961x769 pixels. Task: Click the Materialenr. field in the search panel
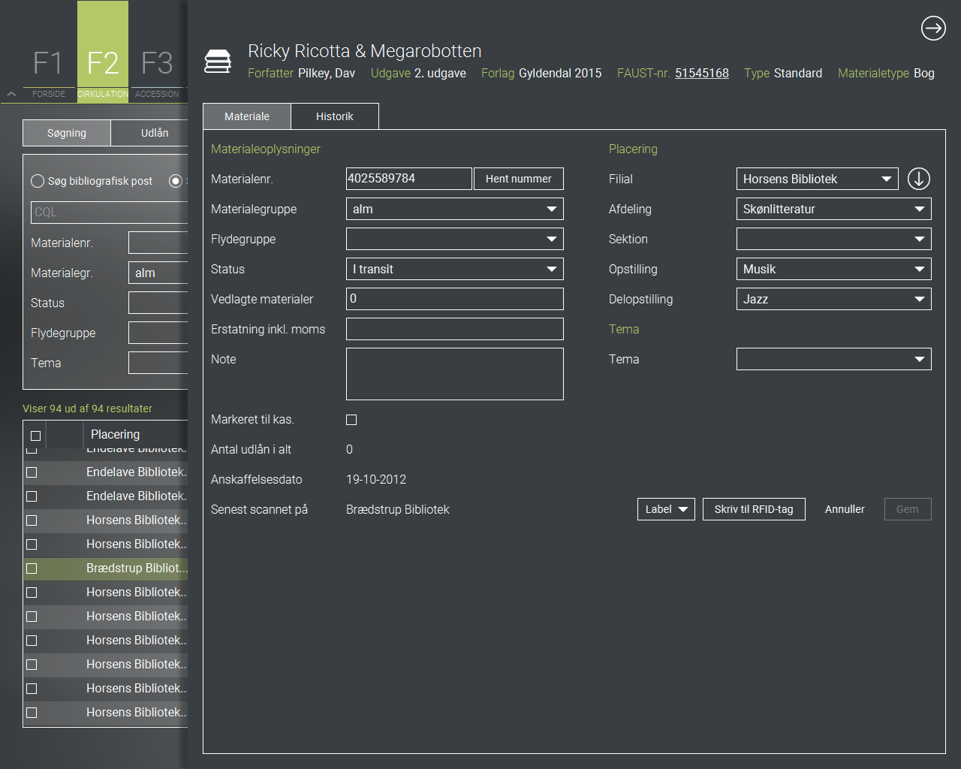(x=158, y=243)
